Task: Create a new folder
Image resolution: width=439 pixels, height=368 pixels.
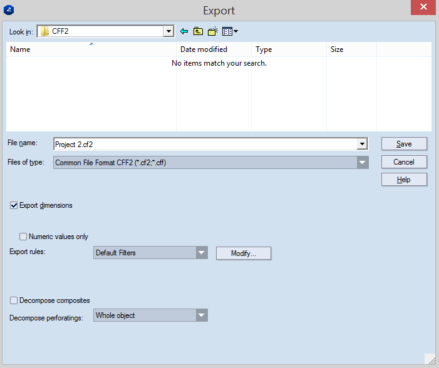Action: 212,31
